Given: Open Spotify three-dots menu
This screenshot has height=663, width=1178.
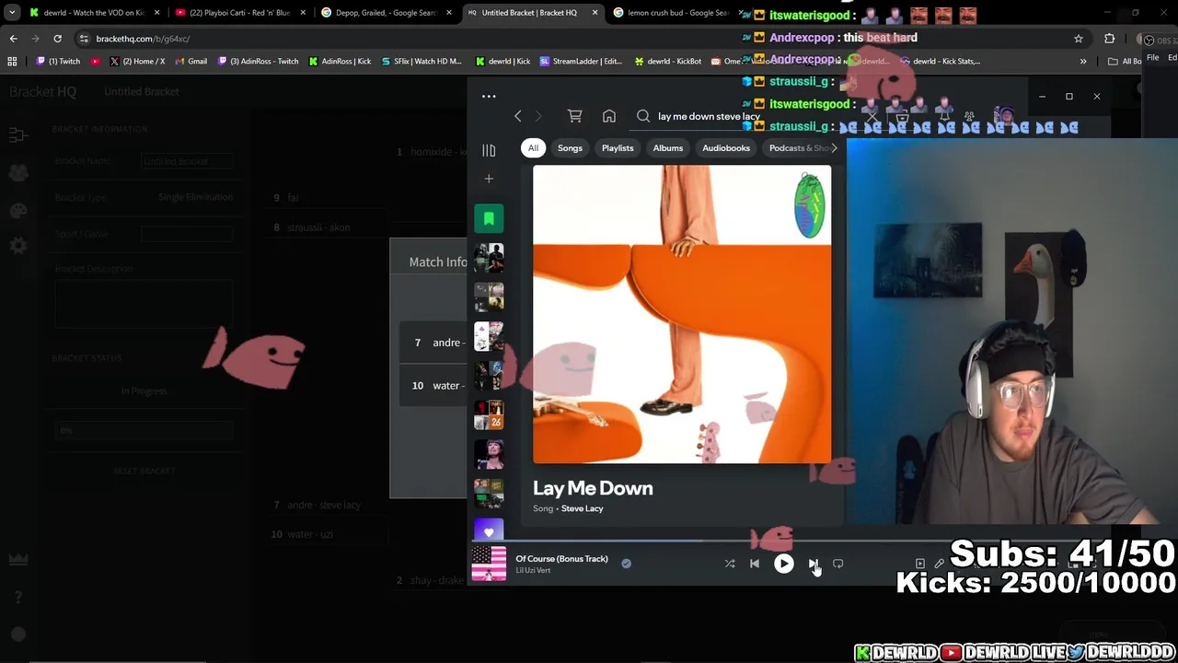Looking at the screenshot, I should pos(489,96).
